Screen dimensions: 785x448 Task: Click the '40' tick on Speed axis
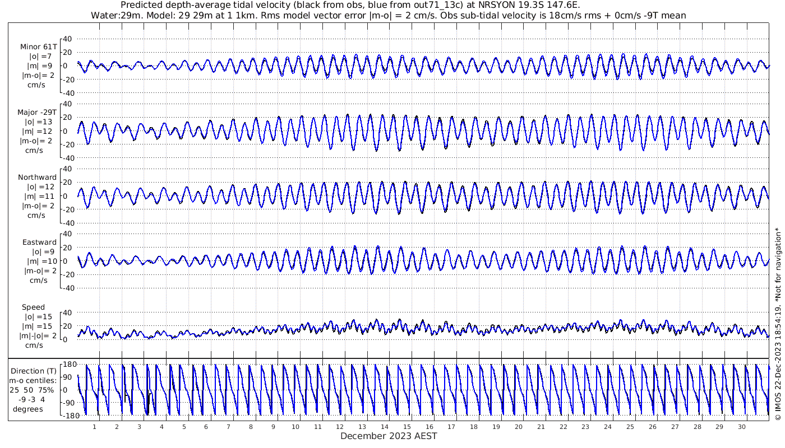[x=67, y=312]
